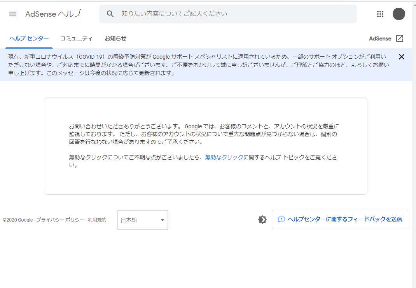Click the magnifying glass search icon
The image size is (416, 288).
pos(110,14)
